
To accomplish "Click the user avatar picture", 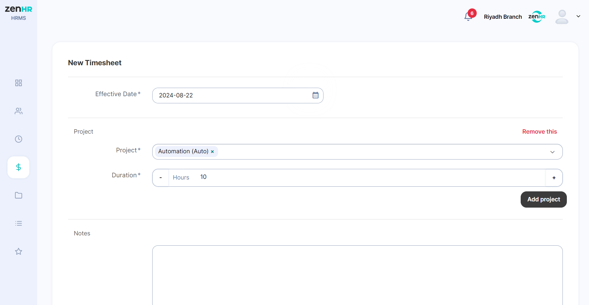I will tap(562, 17).
